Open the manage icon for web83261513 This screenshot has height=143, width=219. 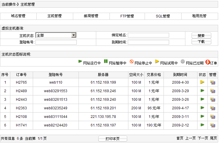213,100
